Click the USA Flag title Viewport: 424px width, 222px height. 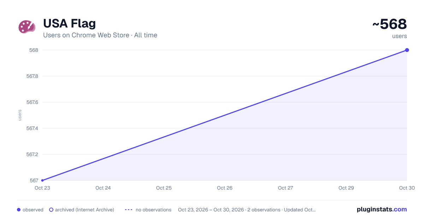[x=69, y=24]
